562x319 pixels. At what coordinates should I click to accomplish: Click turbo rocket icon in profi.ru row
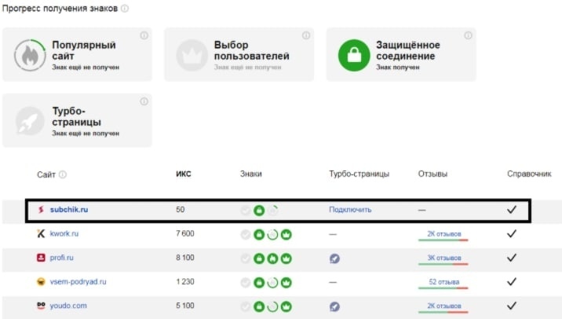tap(334, 258)
